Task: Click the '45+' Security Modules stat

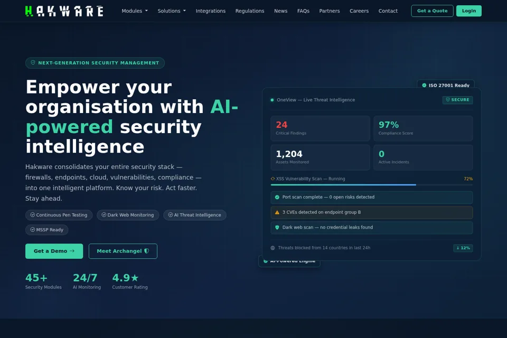Action: [x=36, y=278]
